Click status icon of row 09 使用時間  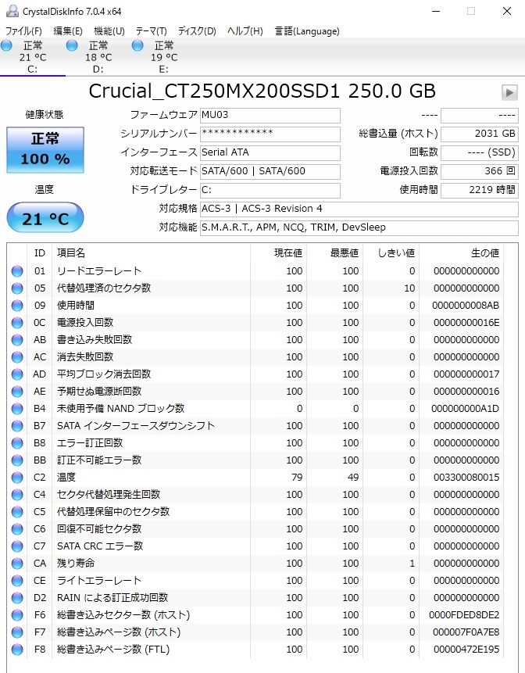17,305
